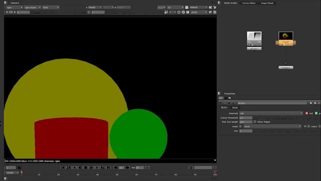Click the clear all panels icon in Properties
The width and height of the screenshot is (321, 181).
point(230,98)
